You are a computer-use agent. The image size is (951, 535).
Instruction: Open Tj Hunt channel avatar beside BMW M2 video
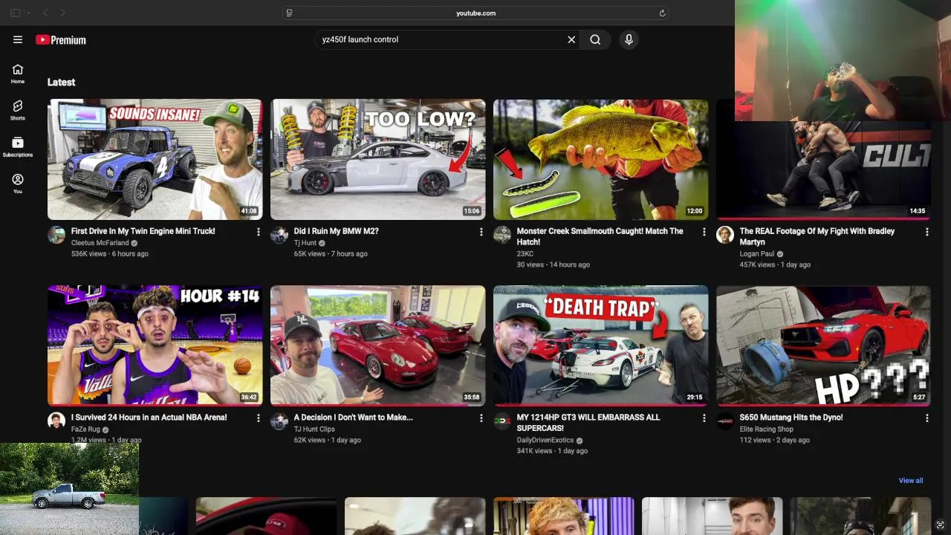[279, 236]
